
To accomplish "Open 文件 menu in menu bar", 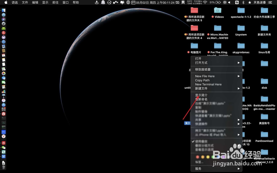I will (x=25, y=2).
